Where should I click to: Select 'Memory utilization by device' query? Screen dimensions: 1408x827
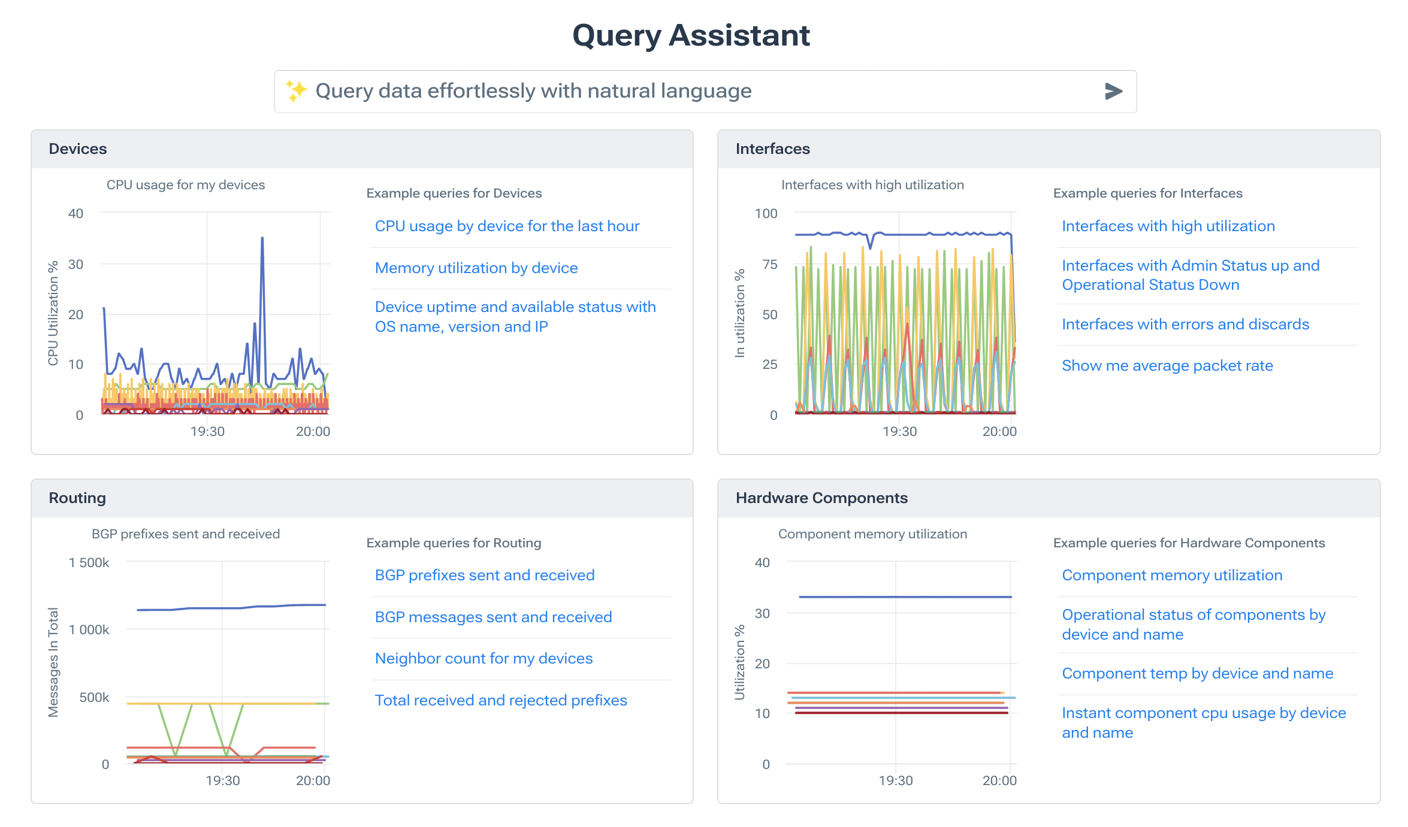tap(476, 268)
